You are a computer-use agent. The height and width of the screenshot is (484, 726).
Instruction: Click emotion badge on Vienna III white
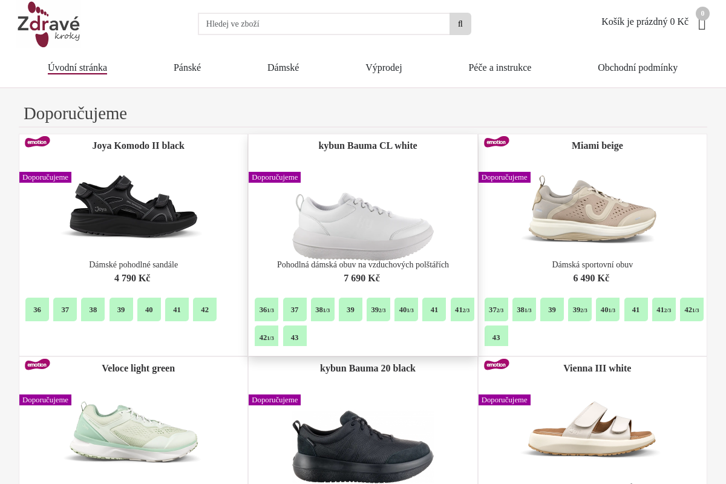click(496, 365)
